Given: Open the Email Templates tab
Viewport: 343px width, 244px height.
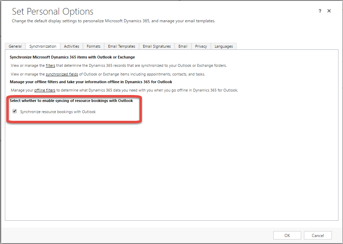Looking at the screenshot, I should (x=122, y=46).
